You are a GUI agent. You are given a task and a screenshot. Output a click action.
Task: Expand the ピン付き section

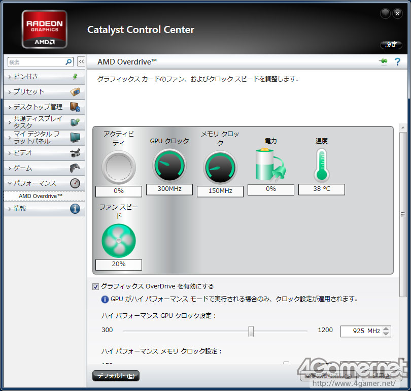click(x=44, y=77)
